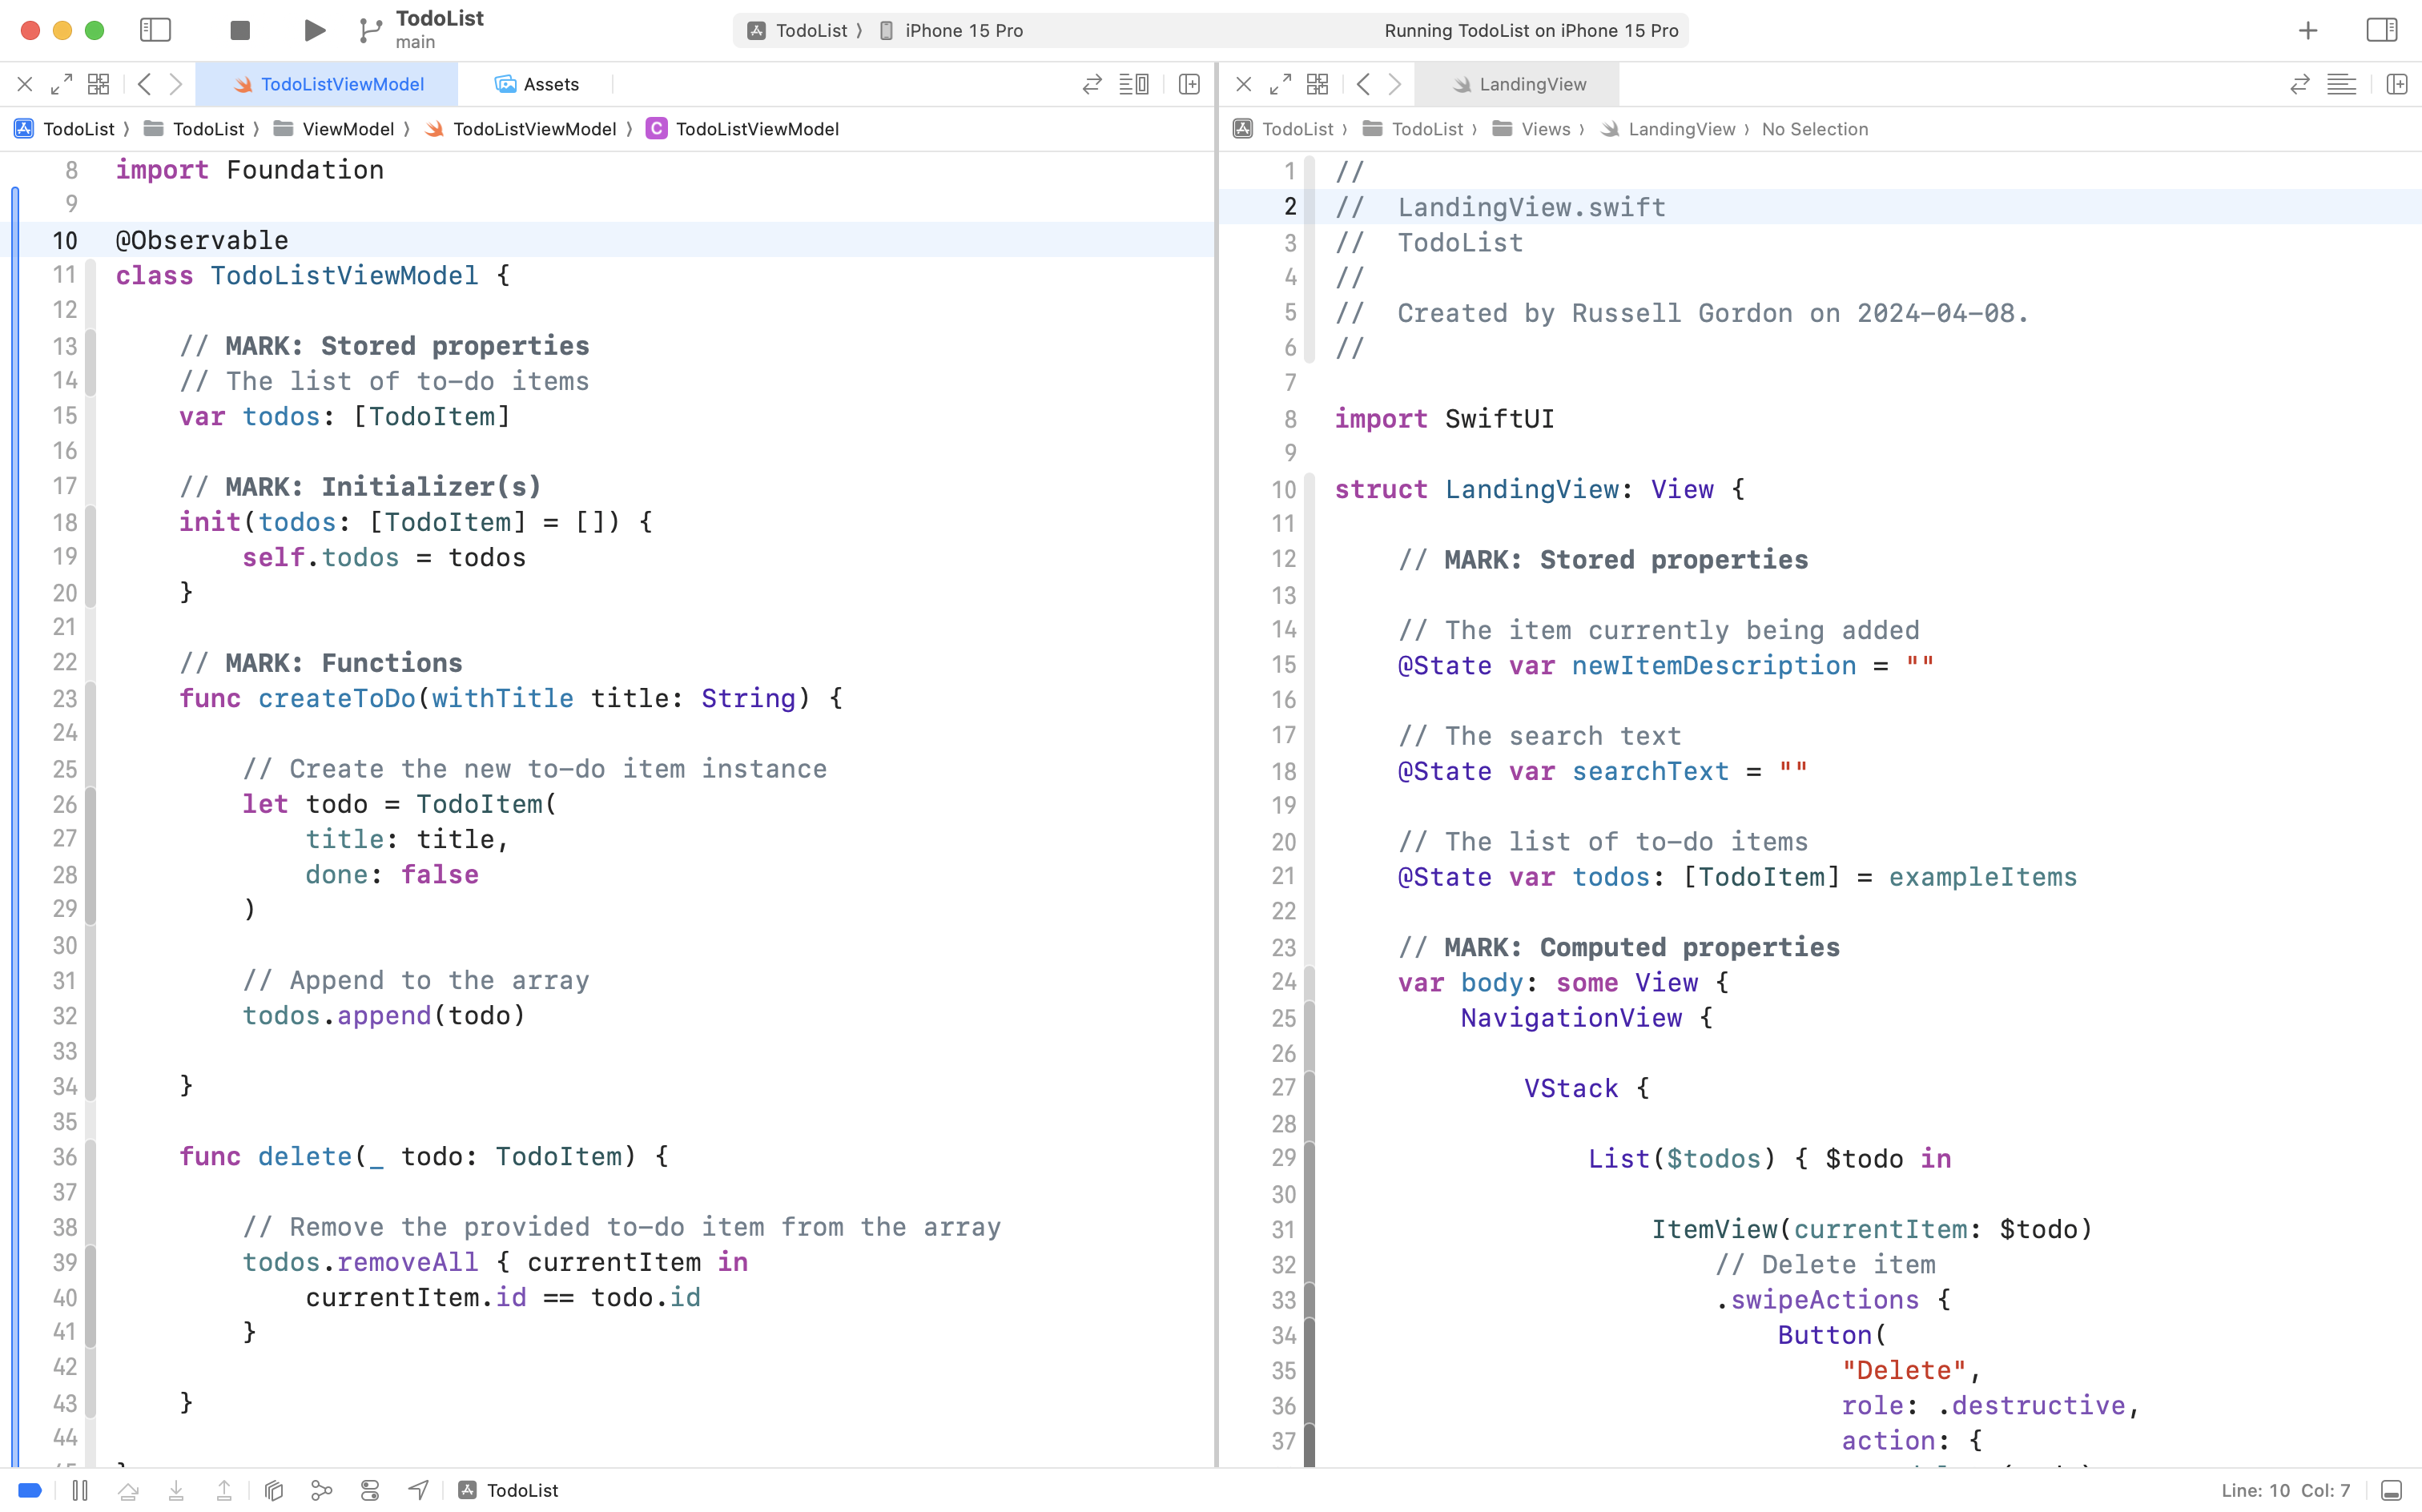Click line number 10 next to @Observable
Image resolution: width=2422 pixels, height=1512 pixels.
click(64, 240)
